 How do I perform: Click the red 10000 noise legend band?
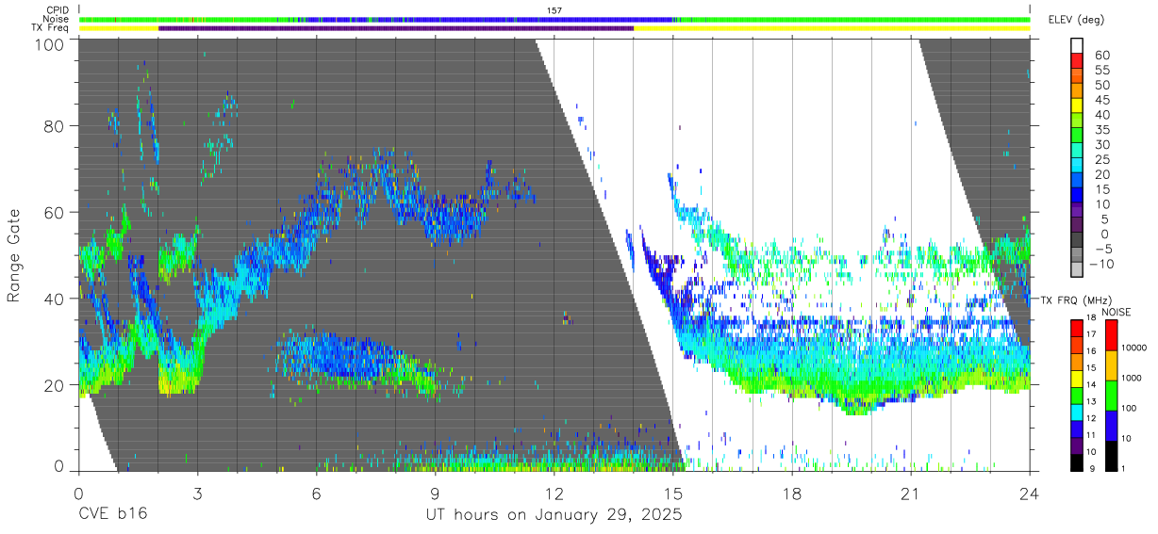pos(1112,335)
